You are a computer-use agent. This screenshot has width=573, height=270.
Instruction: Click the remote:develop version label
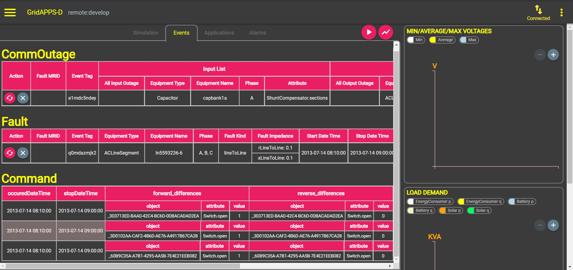click(x=89, y=13)
